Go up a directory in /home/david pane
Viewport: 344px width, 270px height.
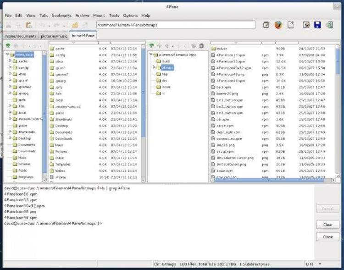click(16, 46)
